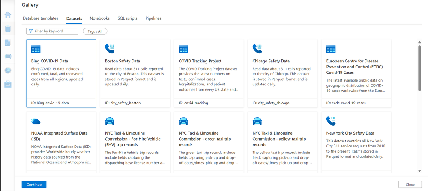Select the Chicago Safety Data title
This screenshot has height=191, width=428.
[x=271, y=61]
